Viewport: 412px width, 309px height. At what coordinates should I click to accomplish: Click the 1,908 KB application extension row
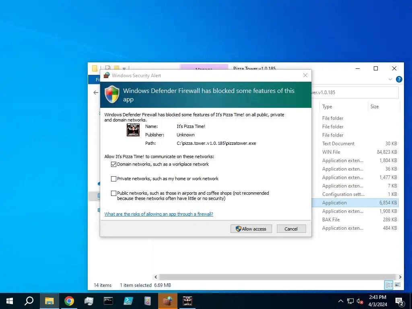355,211
